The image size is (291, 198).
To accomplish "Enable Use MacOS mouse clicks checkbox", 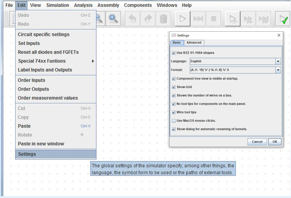I will [174, 121].
